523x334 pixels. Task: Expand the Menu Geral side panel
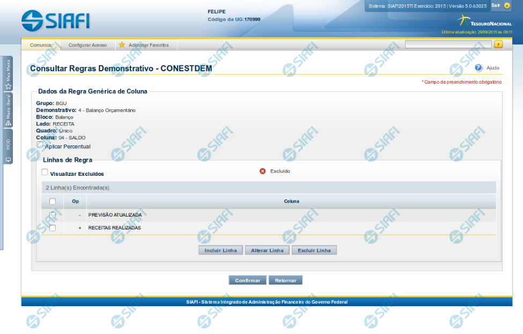point(8,111)
